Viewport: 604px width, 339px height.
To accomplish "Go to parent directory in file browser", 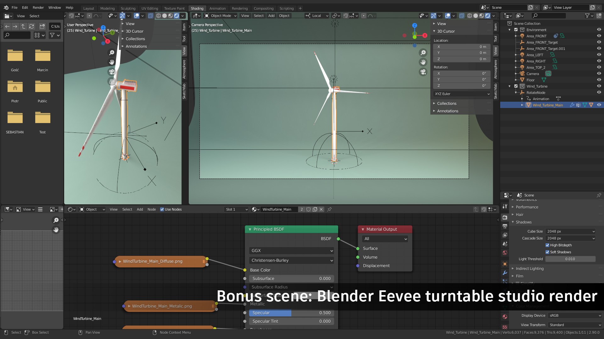I will pyautogui.click(x=23, y=26).
